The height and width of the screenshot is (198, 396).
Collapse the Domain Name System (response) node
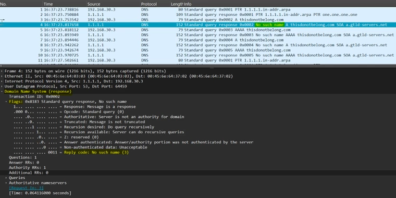[2, 91]
